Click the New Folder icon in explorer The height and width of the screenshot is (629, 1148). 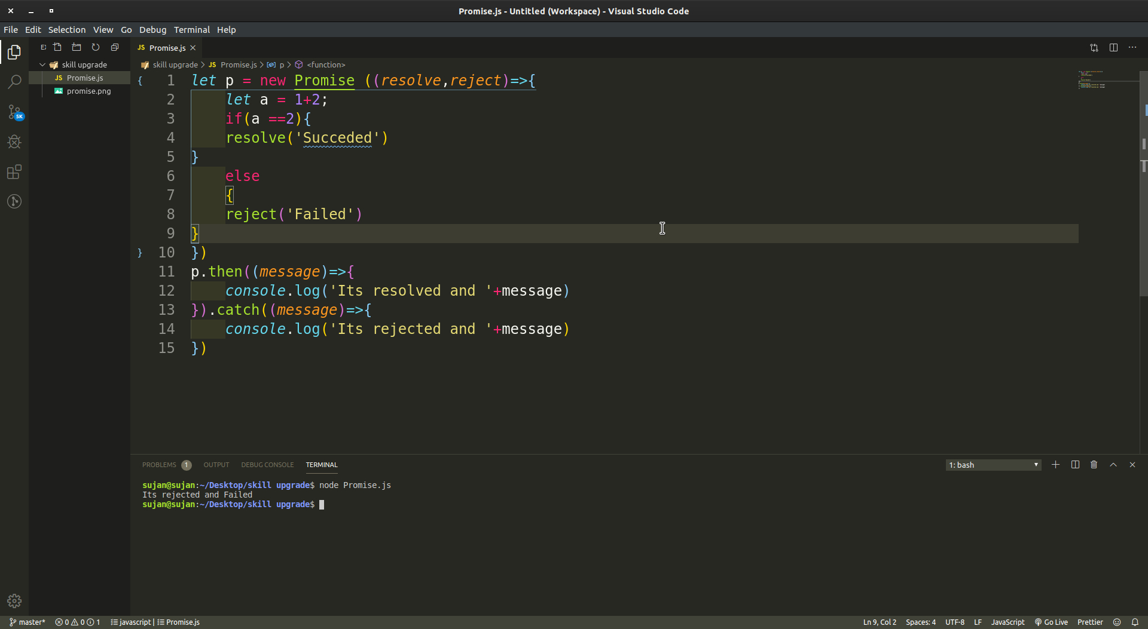pyautogui.click(x=77, y=47)
